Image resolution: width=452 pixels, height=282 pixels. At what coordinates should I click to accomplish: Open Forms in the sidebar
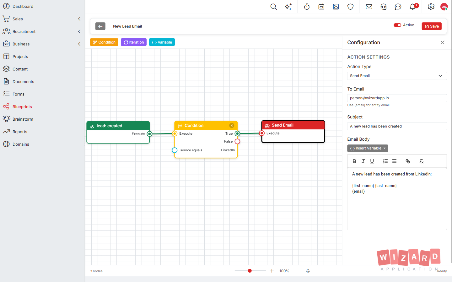[19, 94]
